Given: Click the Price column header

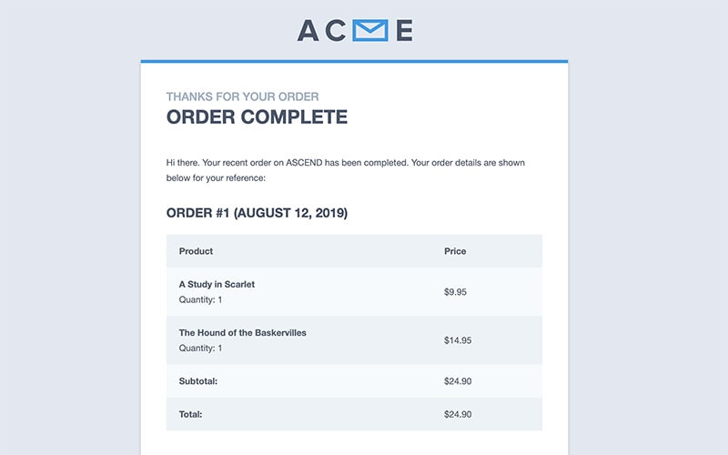Looking at the screenshot, I should click(455, 251).
